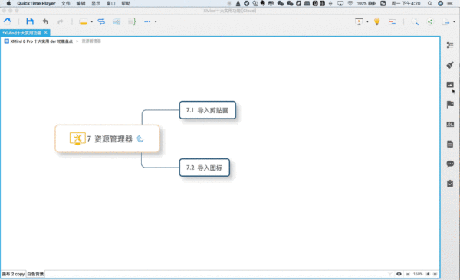Open the task info clipboard icon

click(x=450, y=184)
